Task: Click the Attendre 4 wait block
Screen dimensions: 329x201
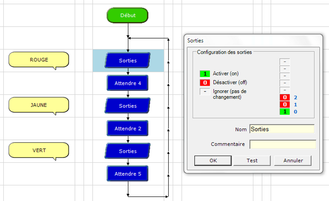Action: pyautogui.click(x=127, y=83)
